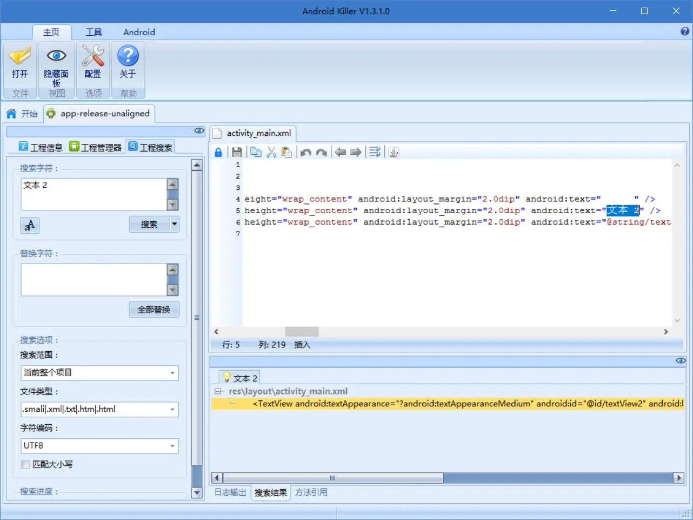The image size is (693, 520).
Task: Click the lock icon in editor toolbar
Action: pos(218,153)
